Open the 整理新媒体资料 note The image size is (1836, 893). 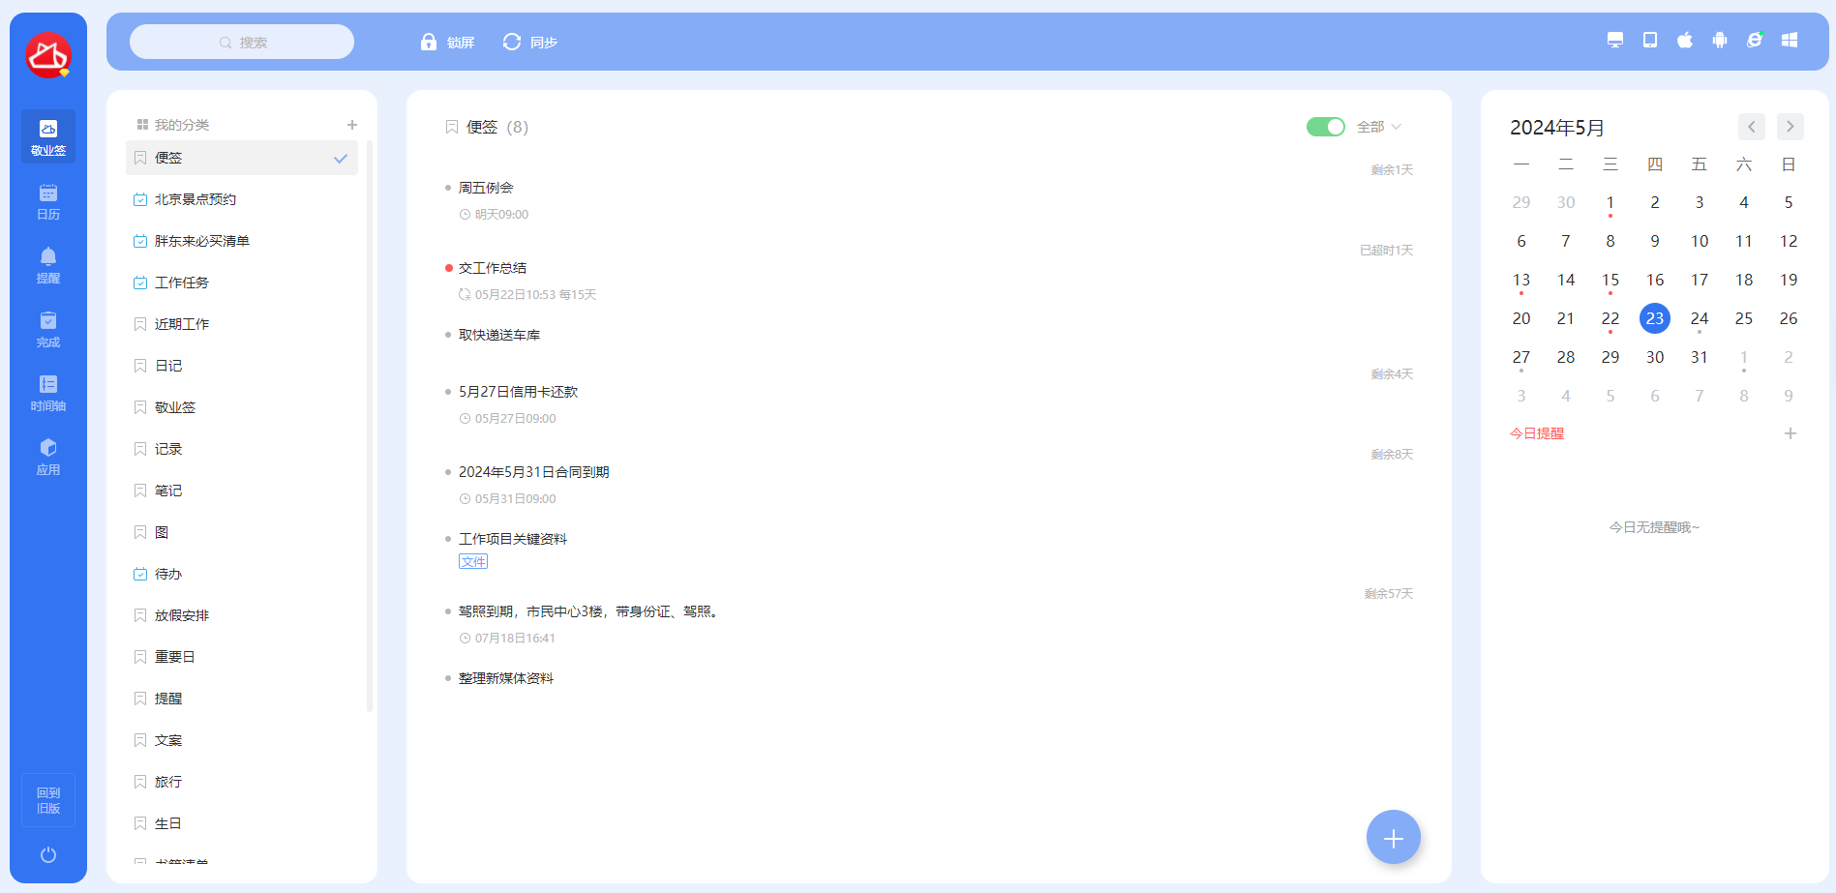click(506, 678)
